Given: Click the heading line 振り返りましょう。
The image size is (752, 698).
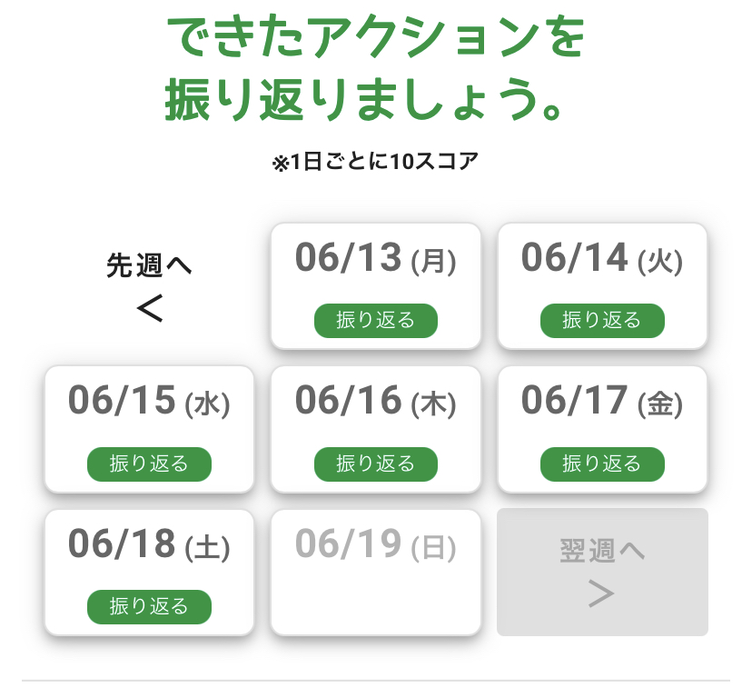Looking at the screenshot, I should pyautogui.click(x=363, y=99).
